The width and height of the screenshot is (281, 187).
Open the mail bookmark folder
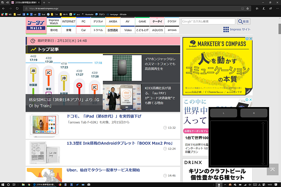[x=17, y=14]
